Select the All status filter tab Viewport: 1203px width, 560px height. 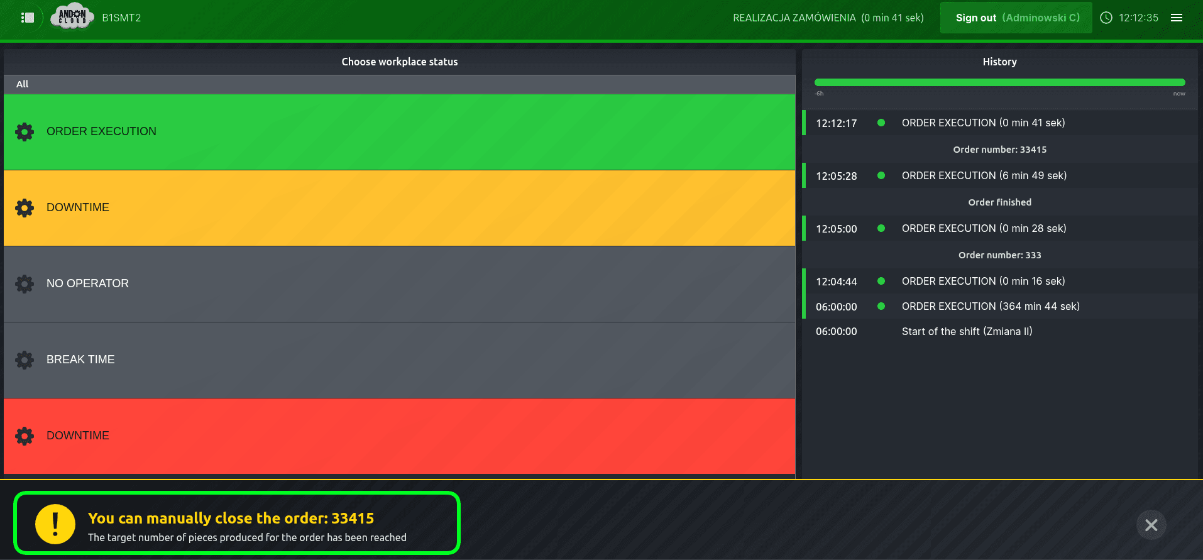(x=23, y=84)
